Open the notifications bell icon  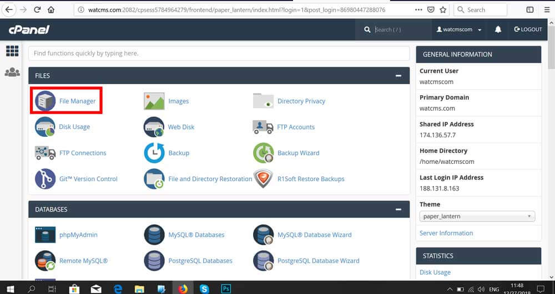coord(498,30)
